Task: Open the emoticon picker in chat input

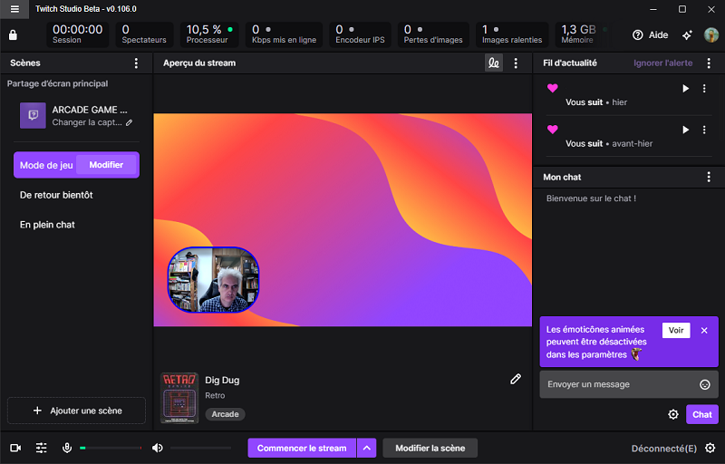Action: [705, 384]
